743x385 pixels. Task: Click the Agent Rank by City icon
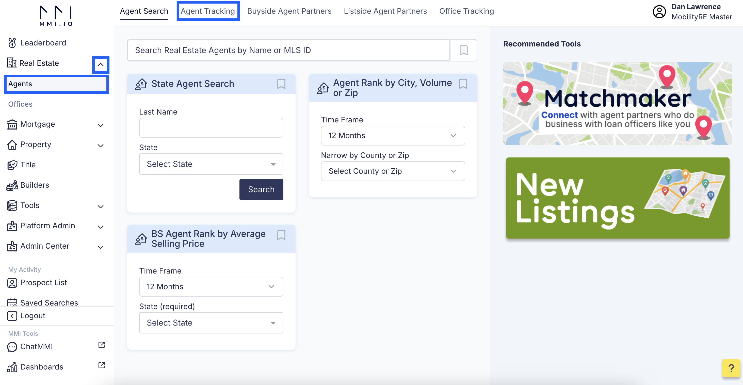click(x=323, y=88)
